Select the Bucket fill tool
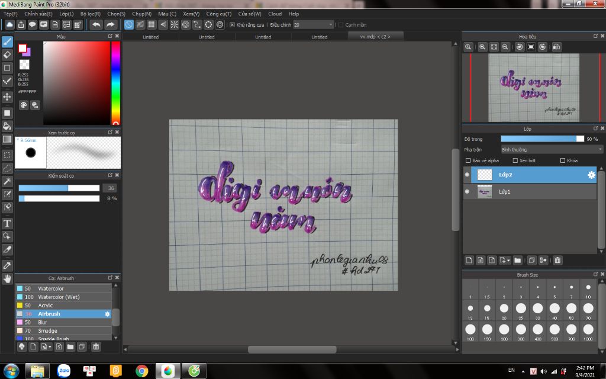This screenshot has width=606, height=379. click(x=8, y=126)
